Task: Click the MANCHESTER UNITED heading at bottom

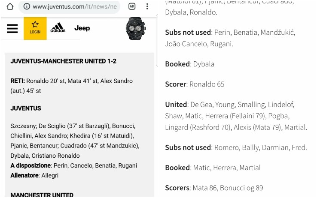Action: click(42, 195)
